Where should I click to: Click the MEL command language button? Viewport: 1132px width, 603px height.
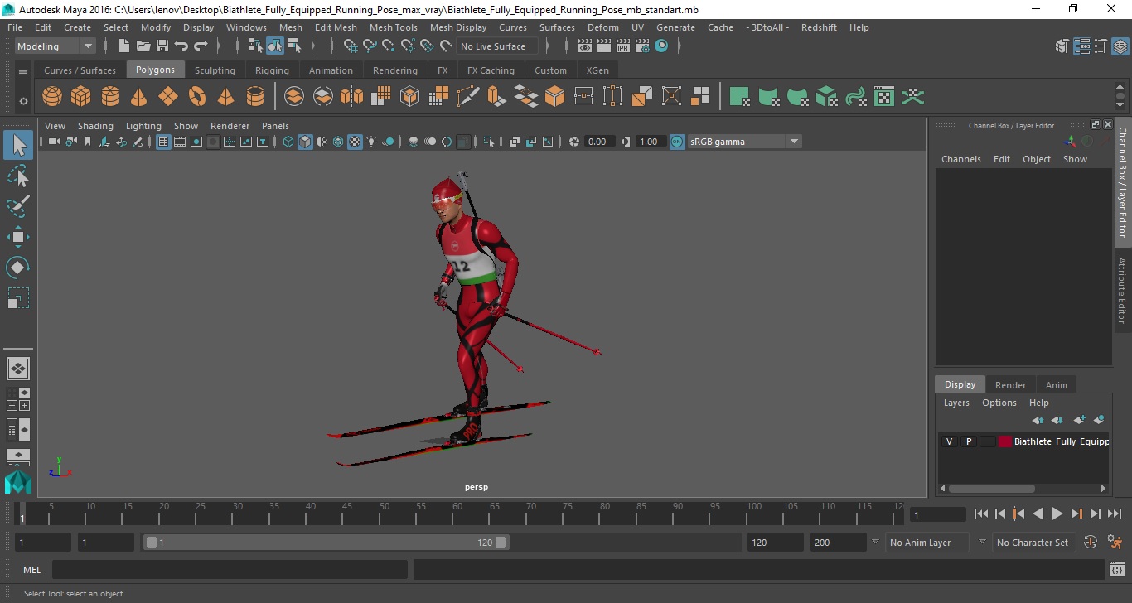click(x=32, y=570)
